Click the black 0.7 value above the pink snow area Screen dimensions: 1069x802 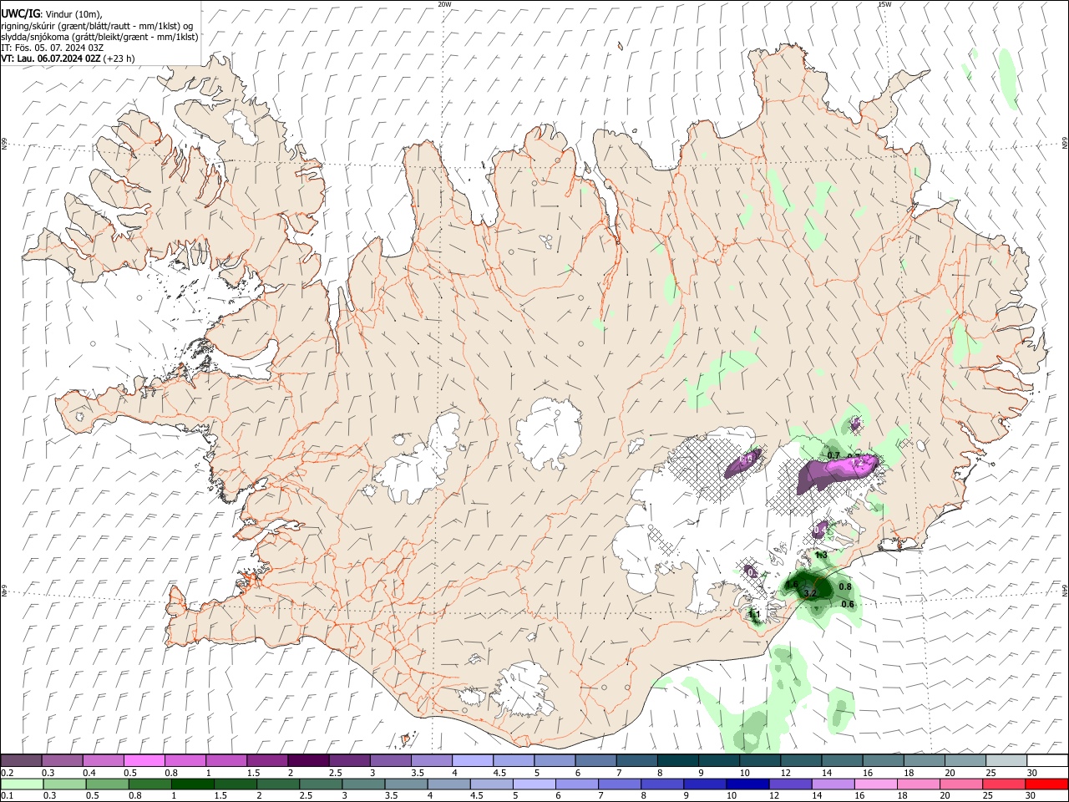click(833, 454)
